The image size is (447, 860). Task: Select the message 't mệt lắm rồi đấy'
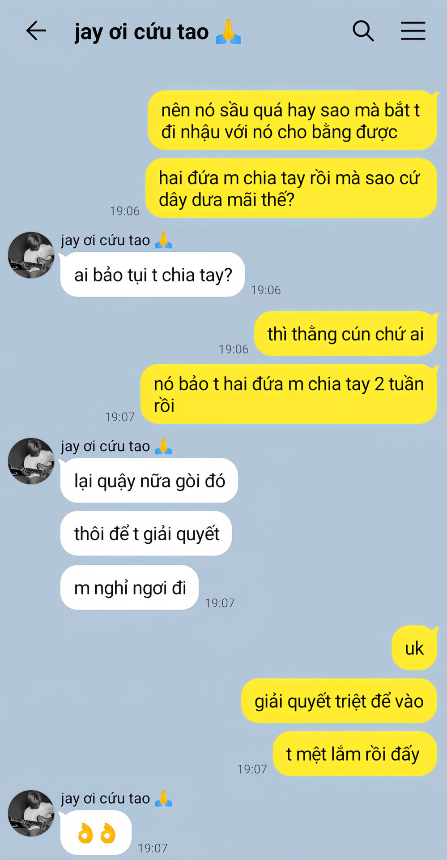[x=355, y=754]
